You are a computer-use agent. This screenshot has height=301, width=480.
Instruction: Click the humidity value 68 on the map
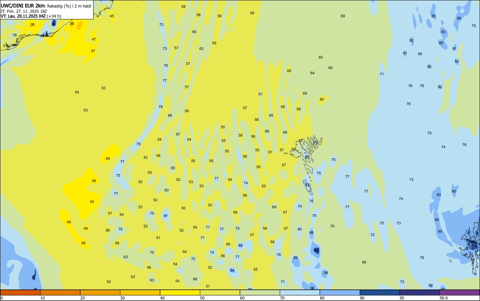(195, 279)
